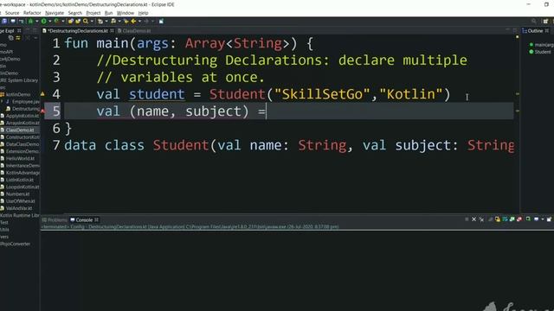Viewport: 554px width, 311px height.
Task: Toggle Link with Editor in Package Explorer
Action: tap(17, 38)
